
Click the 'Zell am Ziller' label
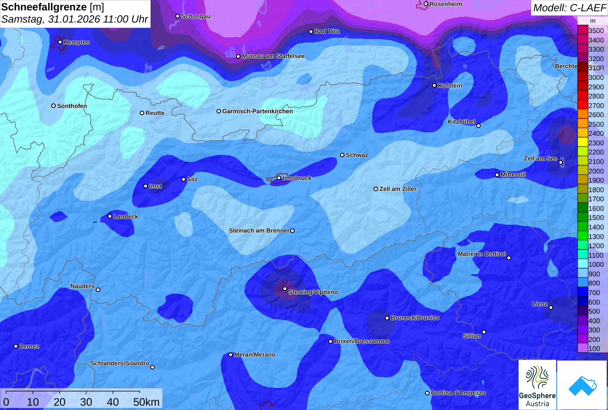pos(398,189)
